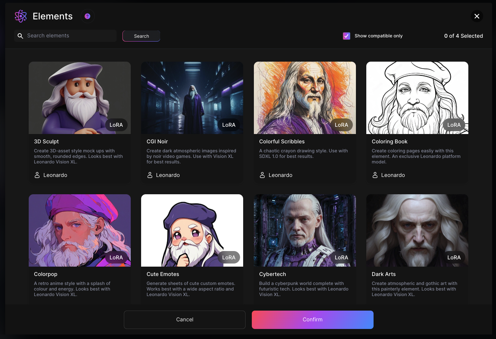Click the user icon under Coloring Book

[375, 175]
